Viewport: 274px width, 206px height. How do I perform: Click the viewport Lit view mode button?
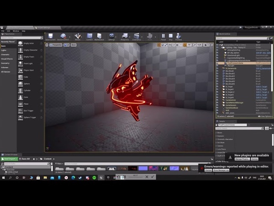point(66,45)
